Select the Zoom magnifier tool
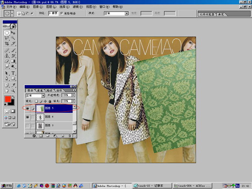Viewport: 252px width, 189px height. pyautogui.click(x=13, y=90)
